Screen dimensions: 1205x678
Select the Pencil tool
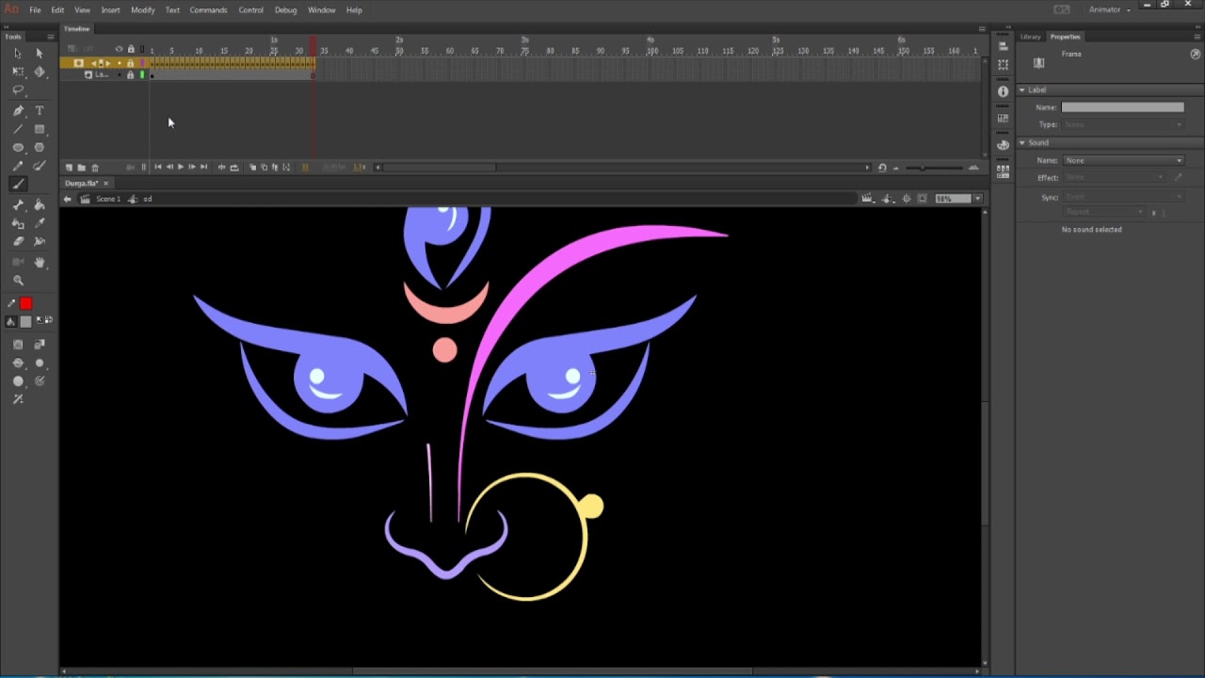[18, 166]
